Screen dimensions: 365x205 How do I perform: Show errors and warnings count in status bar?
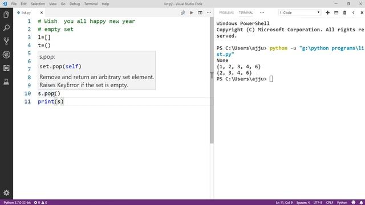[40, 203]
